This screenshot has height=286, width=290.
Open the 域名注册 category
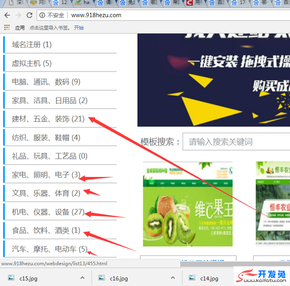coord(32,44)
